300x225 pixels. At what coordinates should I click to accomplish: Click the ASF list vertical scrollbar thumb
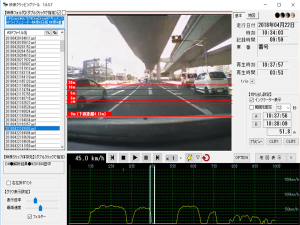click(62, 46)
